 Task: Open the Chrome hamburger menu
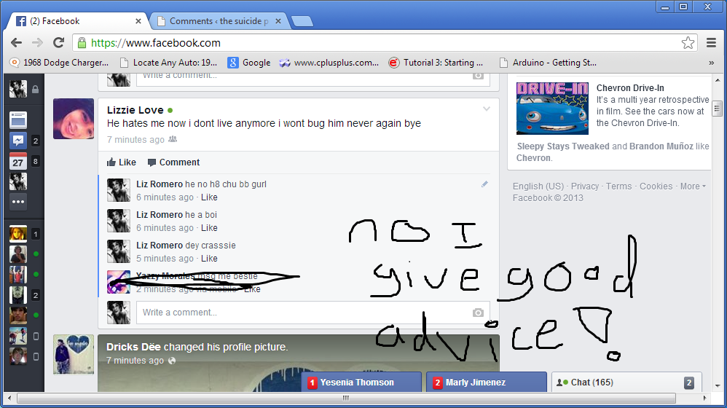711,43
